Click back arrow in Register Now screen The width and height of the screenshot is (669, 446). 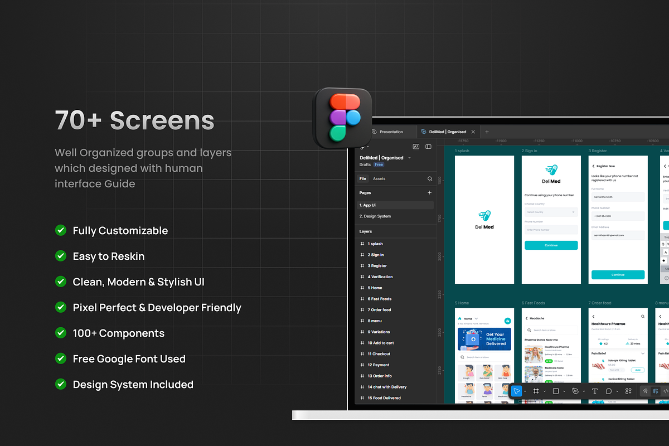593,166
